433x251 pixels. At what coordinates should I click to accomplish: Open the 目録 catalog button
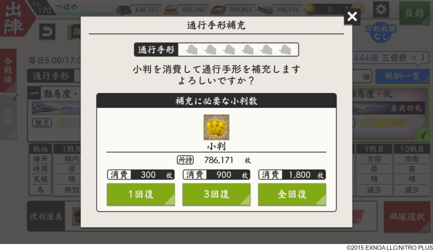(x=414, y=13)
